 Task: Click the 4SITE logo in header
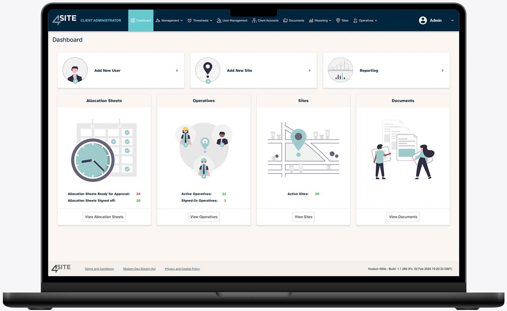tap(64, 20)
